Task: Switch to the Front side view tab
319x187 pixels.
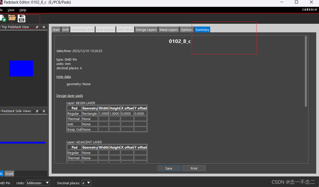Action: (x=9, y=174)
